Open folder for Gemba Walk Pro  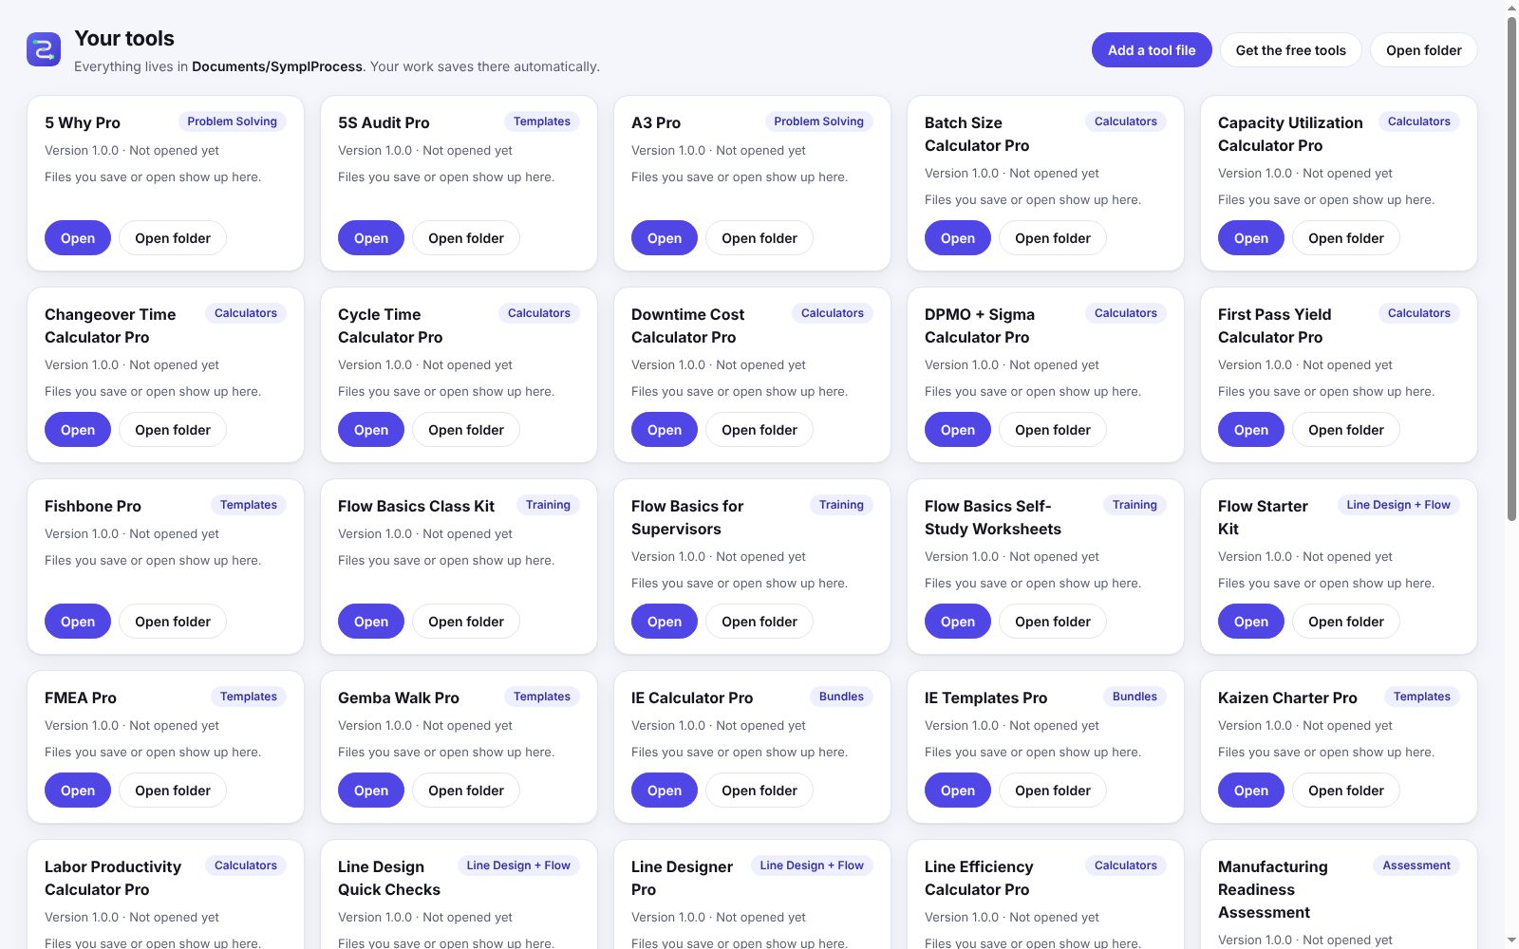click(466, 791)
